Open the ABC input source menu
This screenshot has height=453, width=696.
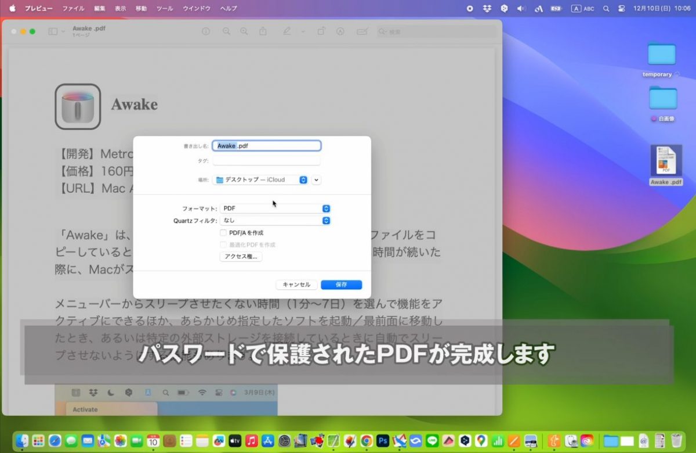pyautogui.click(x=583, y=9)
